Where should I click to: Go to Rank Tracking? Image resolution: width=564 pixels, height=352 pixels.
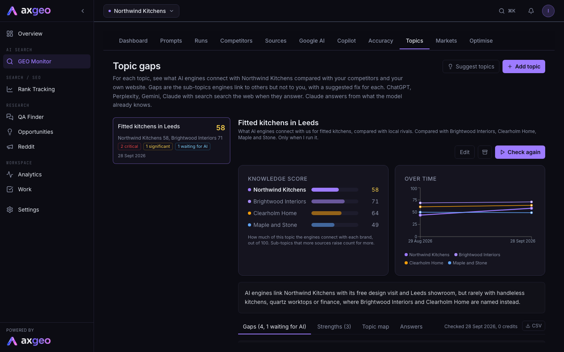point(47,89)
